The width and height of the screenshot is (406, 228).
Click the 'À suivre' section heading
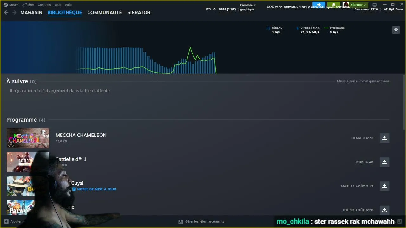(x=17, y=81)
